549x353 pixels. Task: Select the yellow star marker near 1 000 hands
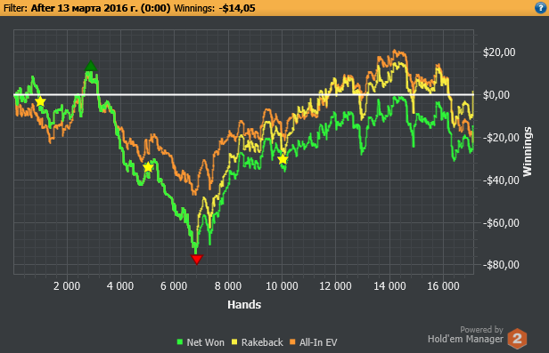(x=40, y=101)
